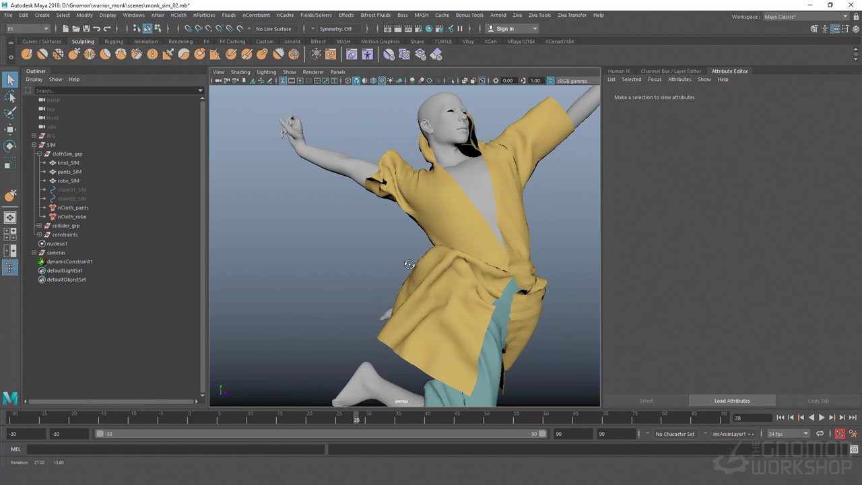Click the Load Attributes button
862x485 pixels.
(731, 401)
